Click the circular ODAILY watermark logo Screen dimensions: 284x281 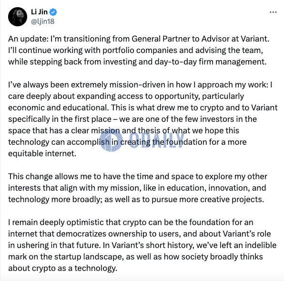click(x=111, y=140)
